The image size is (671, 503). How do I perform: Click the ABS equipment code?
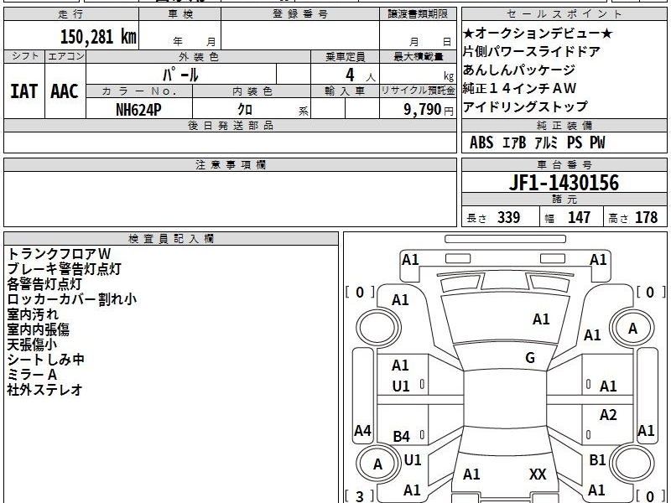[x=481, y=143]
